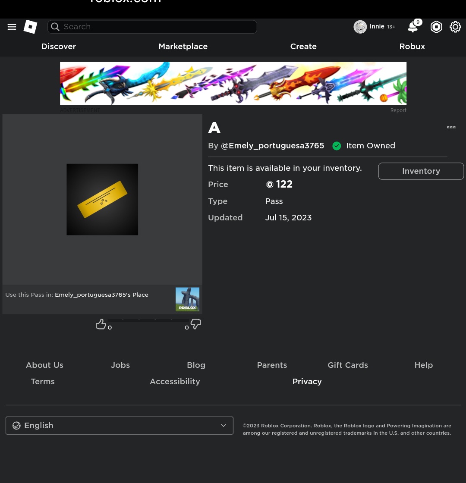This screenshot has height=483, width=466.
Task: Go to the Marketplace tab
Action: [x=183, y=46]
